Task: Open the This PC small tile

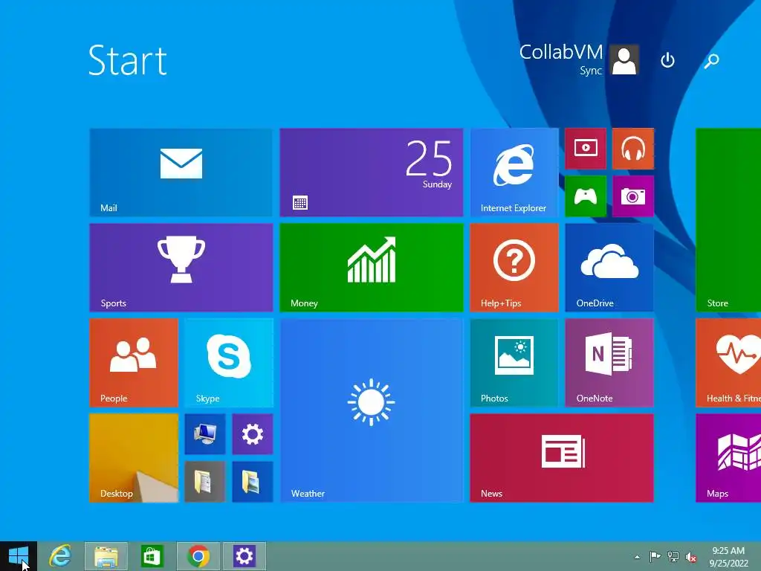Action: (x=205, y=434)
